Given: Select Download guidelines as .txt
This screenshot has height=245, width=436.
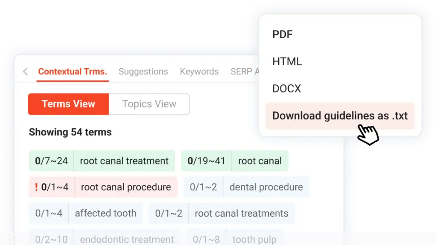Looking at the screenshot, I should tap(340, 116).
